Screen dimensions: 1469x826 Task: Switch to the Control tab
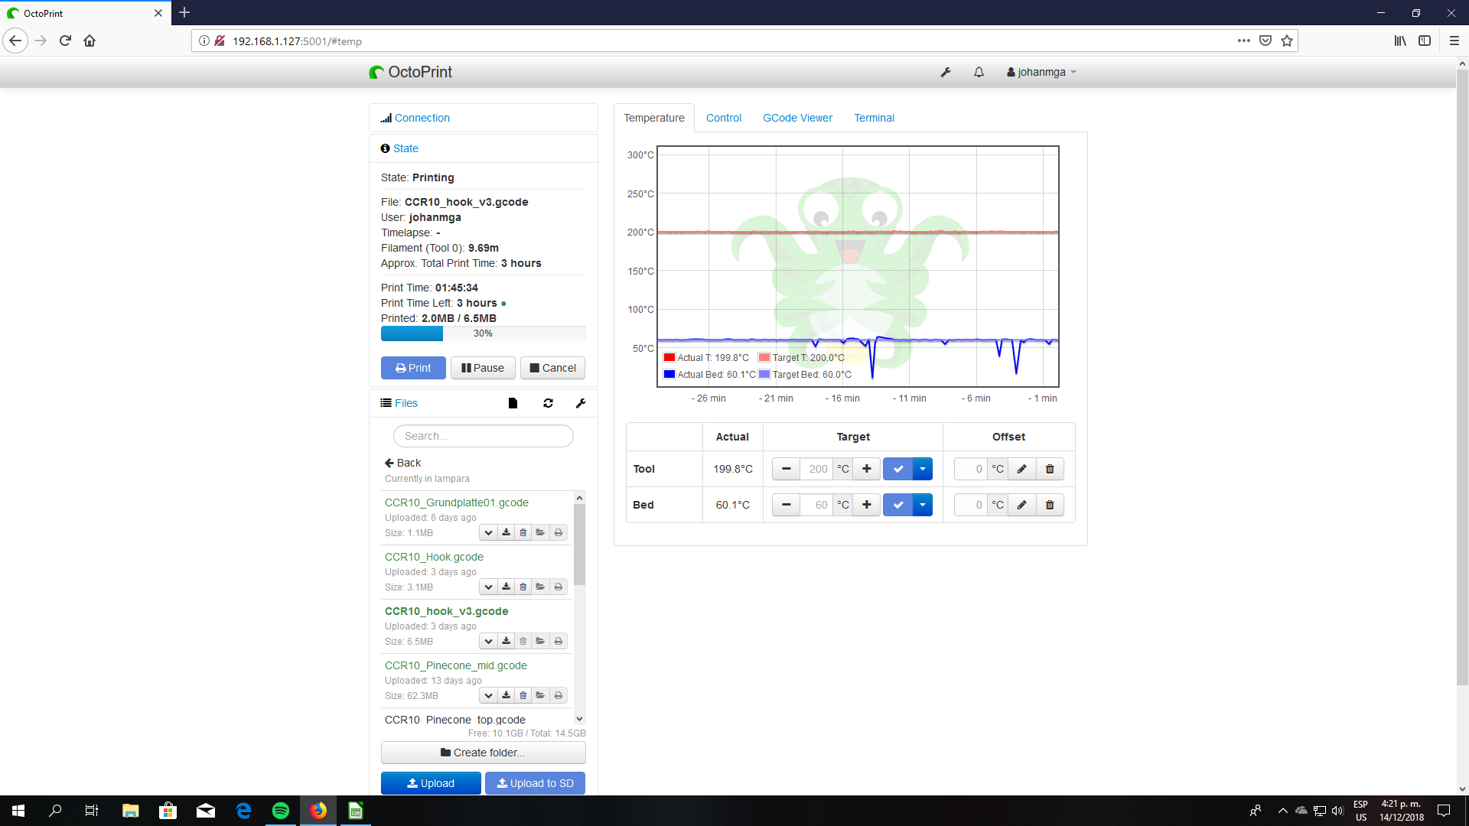coord(724,118)
